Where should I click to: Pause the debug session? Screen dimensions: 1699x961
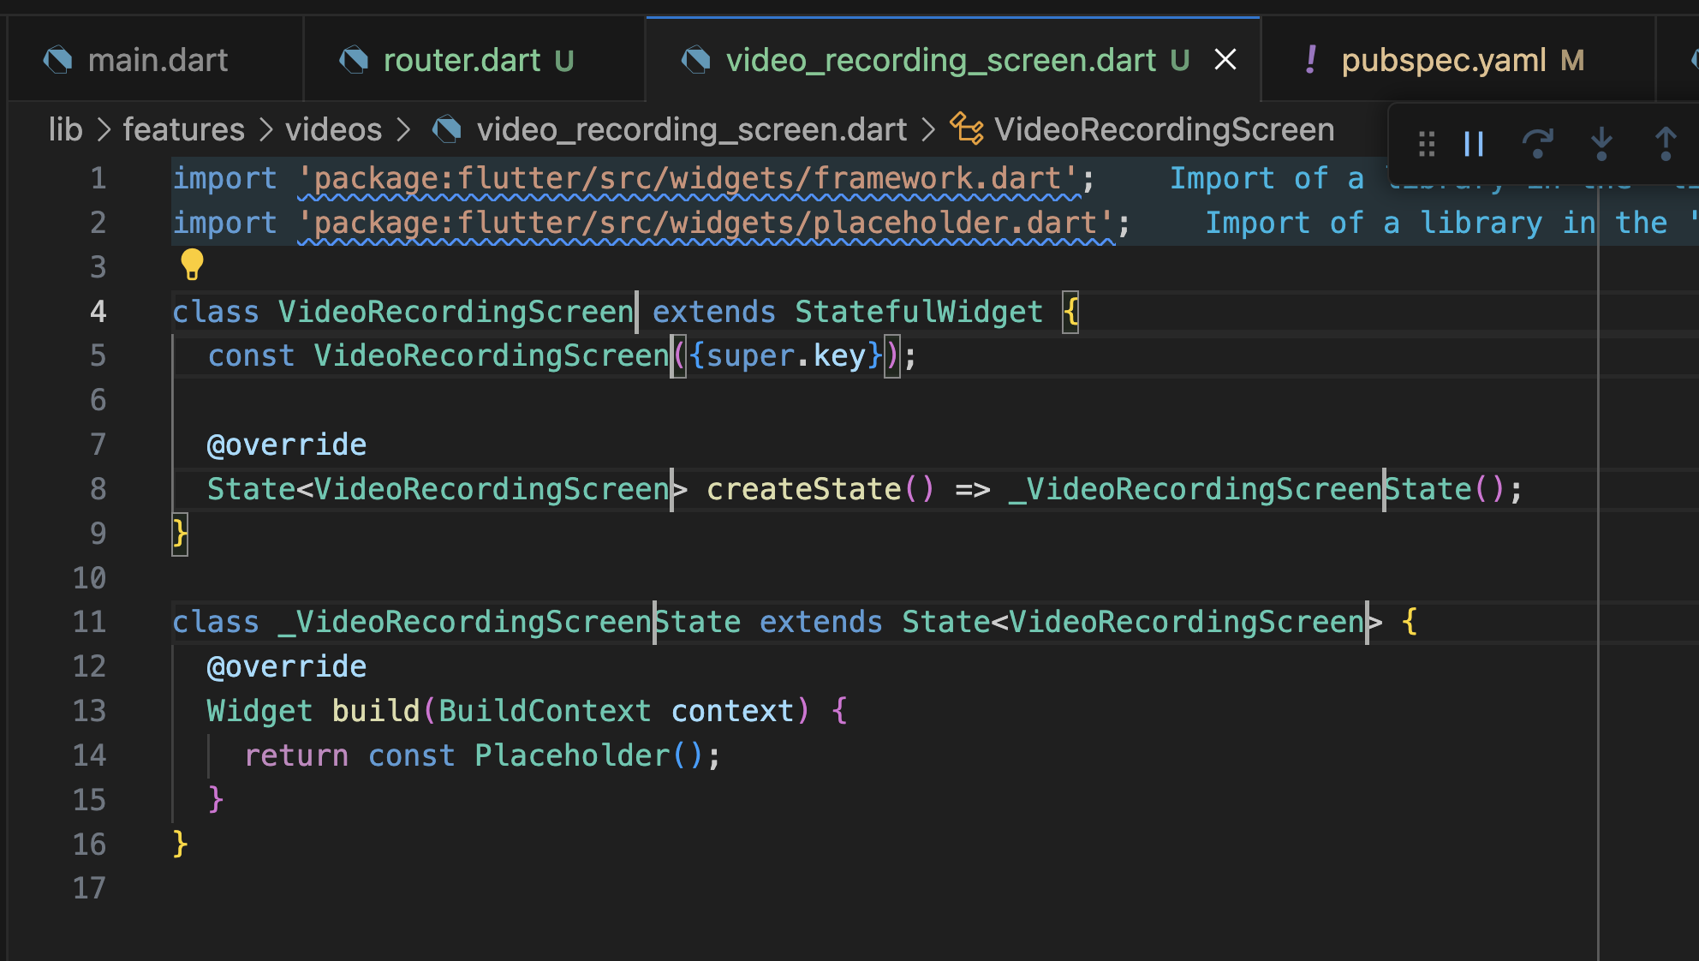(x=1474, y=144)
